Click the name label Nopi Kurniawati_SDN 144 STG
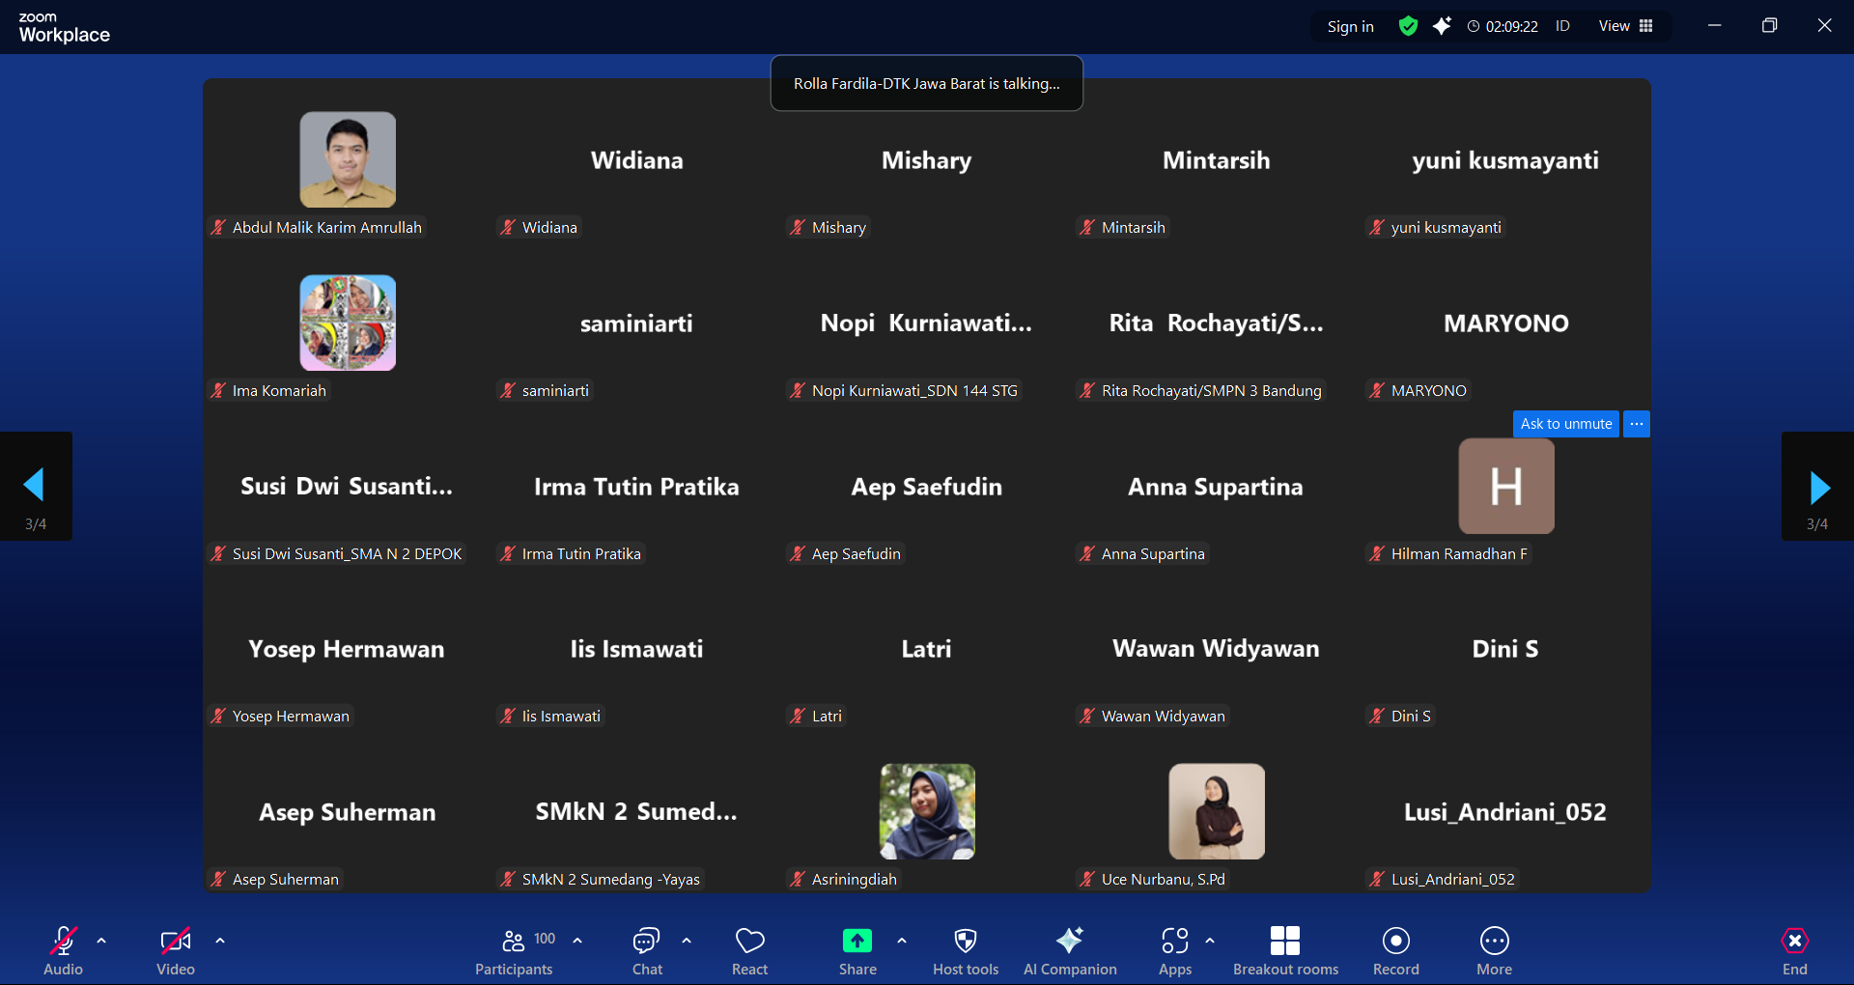Screen dimensions: 1854x985 pos(914,390)
